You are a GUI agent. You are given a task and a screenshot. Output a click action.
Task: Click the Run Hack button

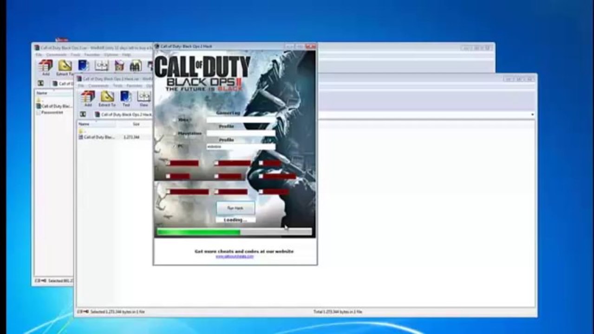(x=235, y=208)
